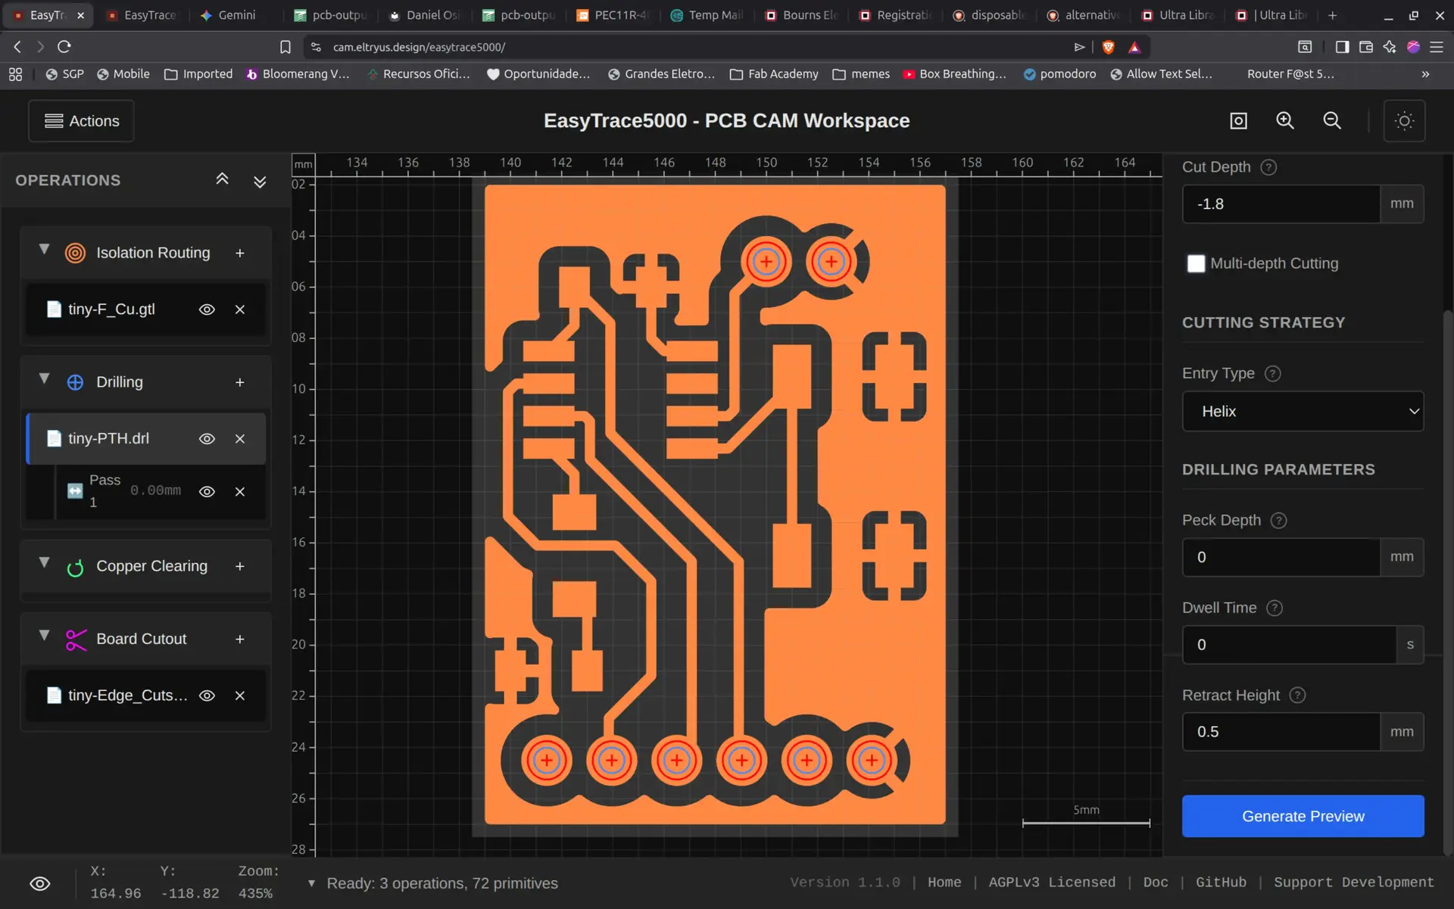The height and width of the screenshot is (909, 1454).
Task: Open the GitHub link in footer
Action: [x=1221, y=883]
